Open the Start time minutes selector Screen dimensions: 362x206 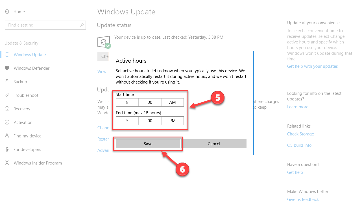150,102
